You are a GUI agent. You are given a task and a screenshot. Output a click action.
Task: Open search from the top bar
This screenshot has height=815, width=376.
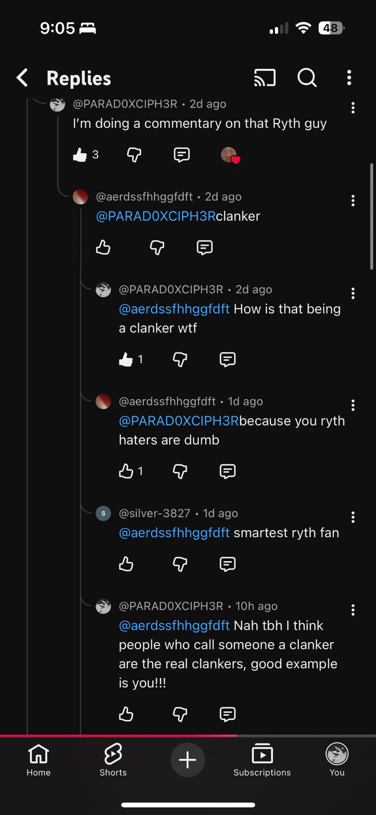click(307, 78)
